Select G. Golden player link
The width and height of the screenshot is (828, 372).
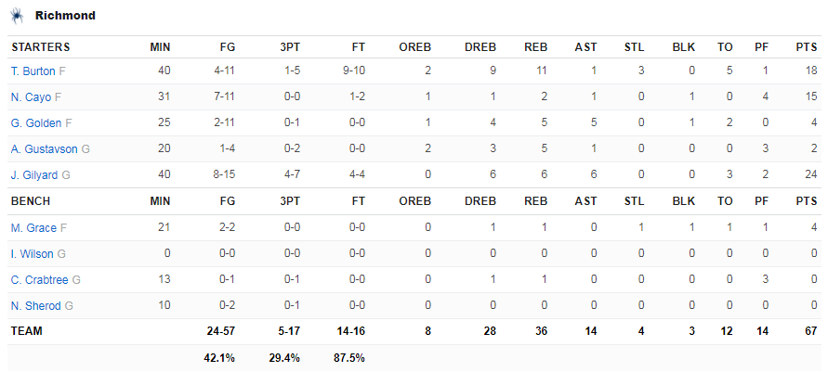pyautogui.click(x=36, y=123)
